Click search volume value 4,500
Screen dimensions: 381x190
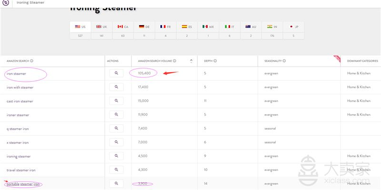142,156
